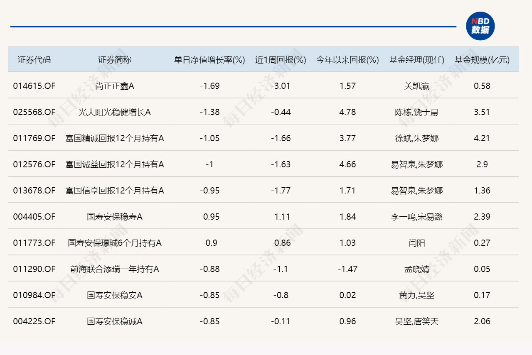Click the 基金经理(现任) column header
Screen dimensions: 532x355
click(x=416, y=60)
